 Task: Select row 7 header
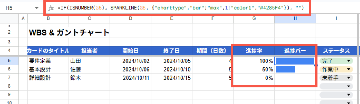point(9,78)
